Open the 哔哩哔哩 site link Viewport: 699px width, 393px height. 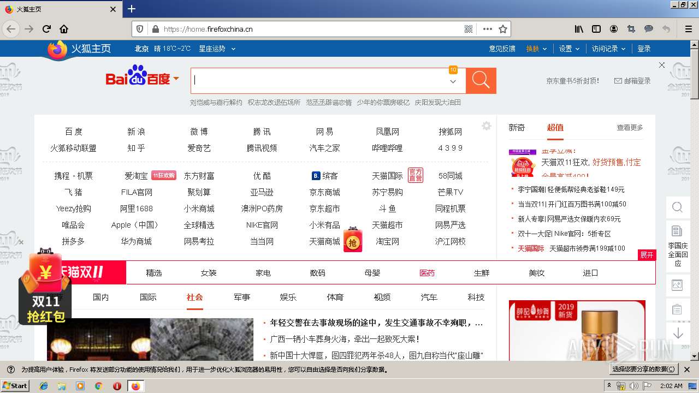(388, 148)
